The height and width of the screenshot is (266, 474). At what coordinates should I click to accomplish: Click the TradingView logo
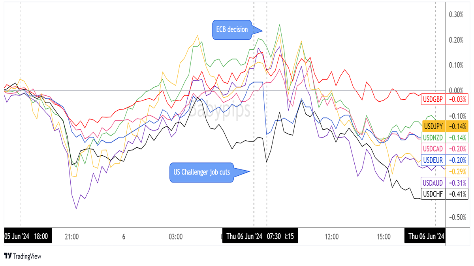(x=23, y=256)
